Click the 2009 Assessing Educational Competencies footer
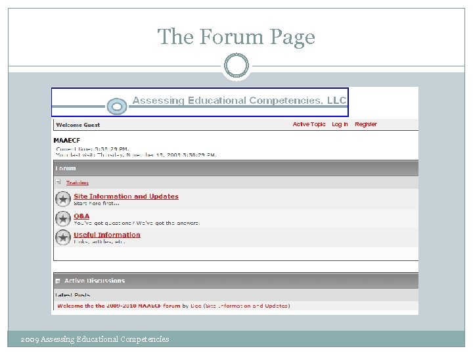 pos(95,339)
